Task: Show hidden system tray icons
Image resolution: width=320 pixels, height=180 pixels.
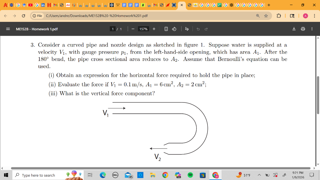Action: click(259, 175)
